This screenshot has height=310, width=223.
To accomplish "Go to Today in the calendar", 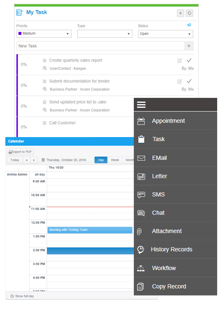I will pos(15,160).
